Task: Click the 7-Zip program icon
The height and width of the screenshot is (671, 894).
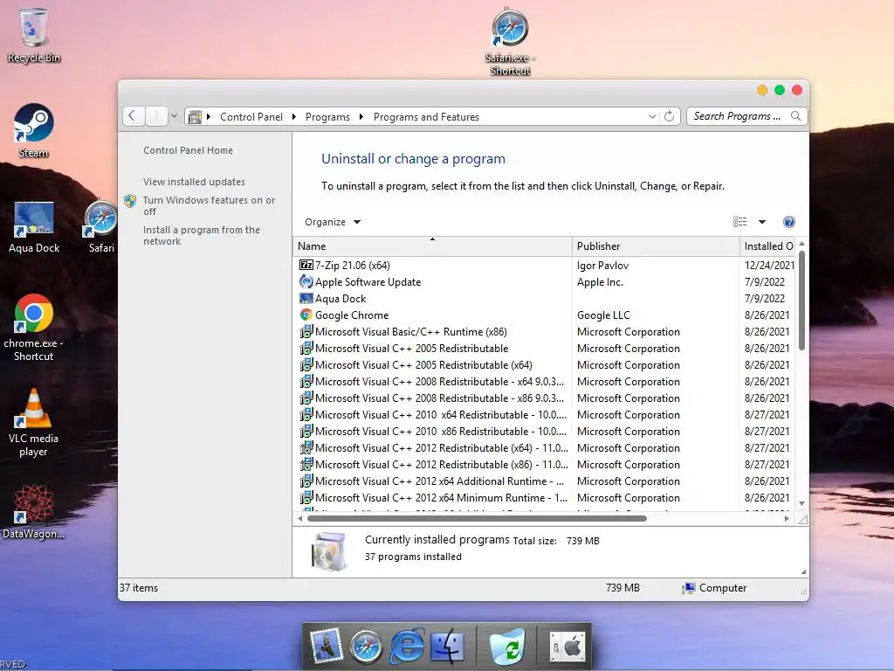Action: pyautogui.click(x=306, y=266)
